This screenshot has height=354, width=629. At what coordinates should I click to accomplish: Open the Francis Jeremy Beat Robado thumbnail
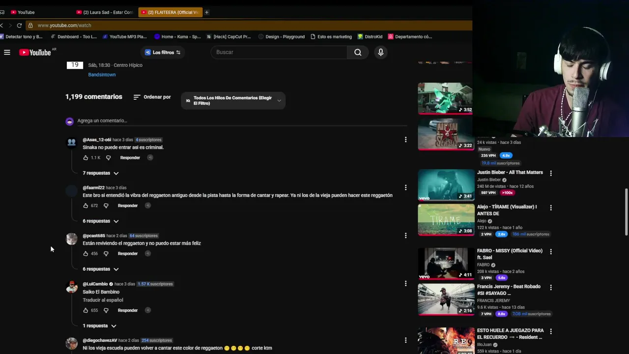click(446, 299)
